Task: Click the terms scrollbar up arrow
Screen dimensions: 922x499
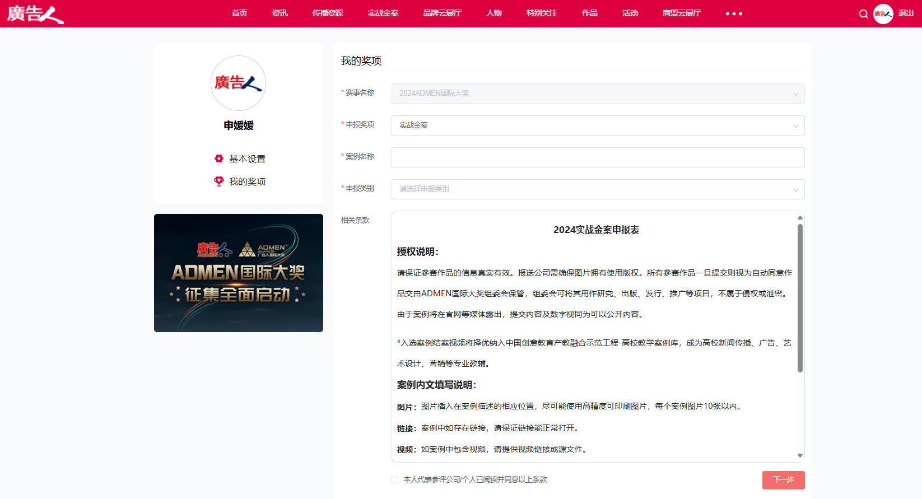Action: point(800,217)
